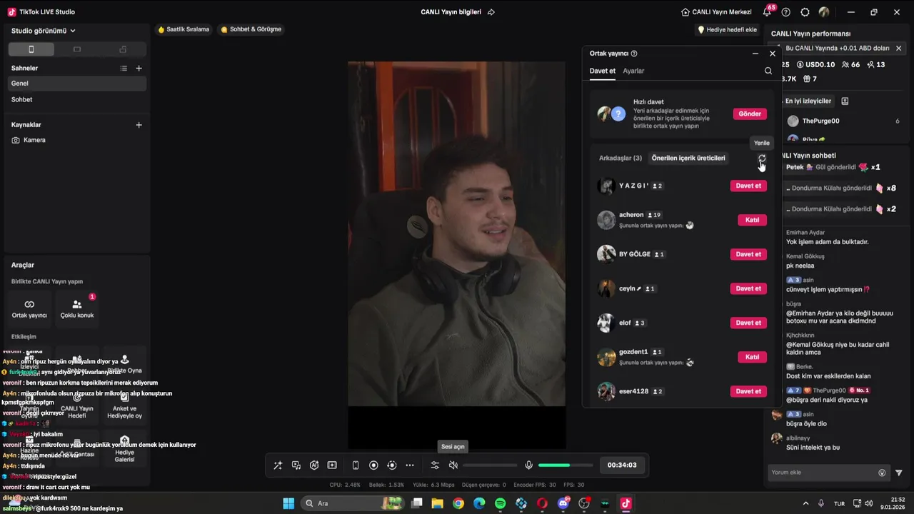The height and width of the screenshot is (514, 914).
Task: Open the magic wand effects tool
Action: click(x=278, y=465)
